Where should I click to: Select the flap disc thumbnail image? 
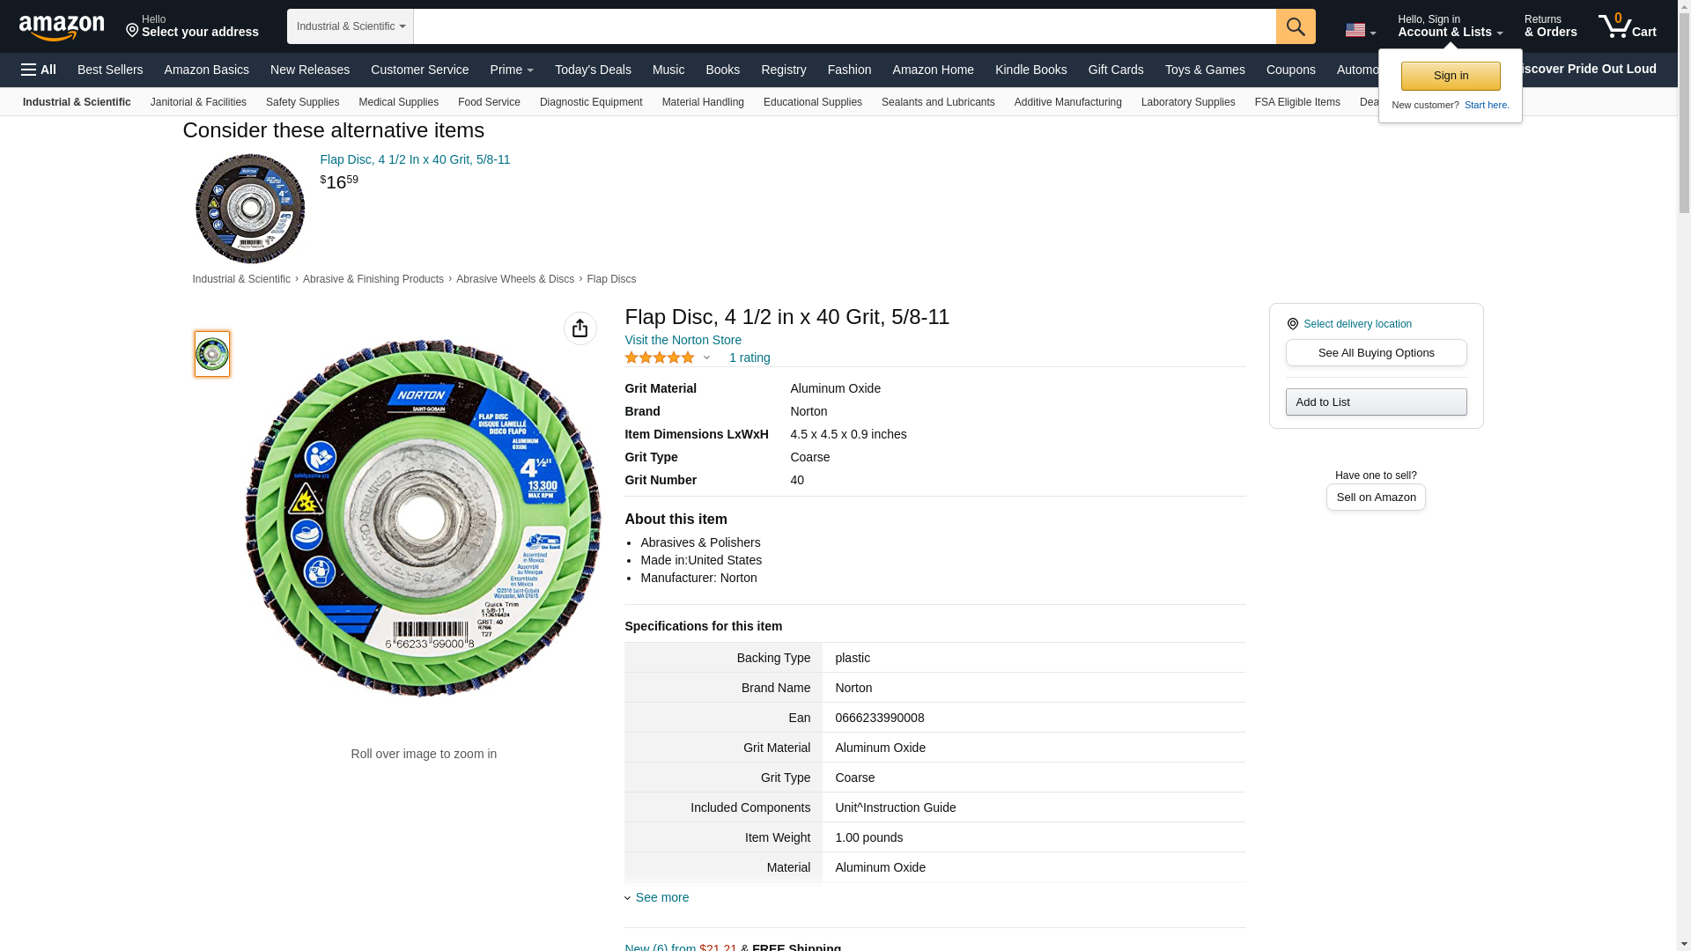pos(212,354)
